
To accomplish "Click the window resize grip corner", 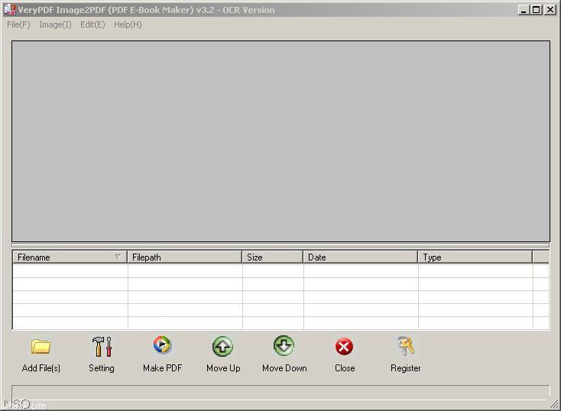I will pos(555,405).
